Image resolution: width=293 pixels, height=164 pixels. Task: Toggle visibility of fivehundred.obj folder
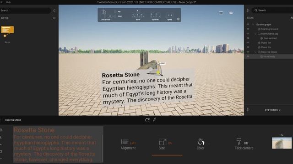[x=248, y=34]
